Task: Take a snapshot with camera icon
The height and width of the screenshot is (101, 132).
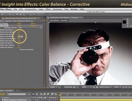Action: pyautogui.click(x=74, y=87)
